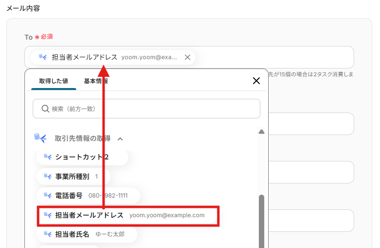Click the magnifier icon in the search box
This screenshot has height=248, width=380.
tap(45, 109)
